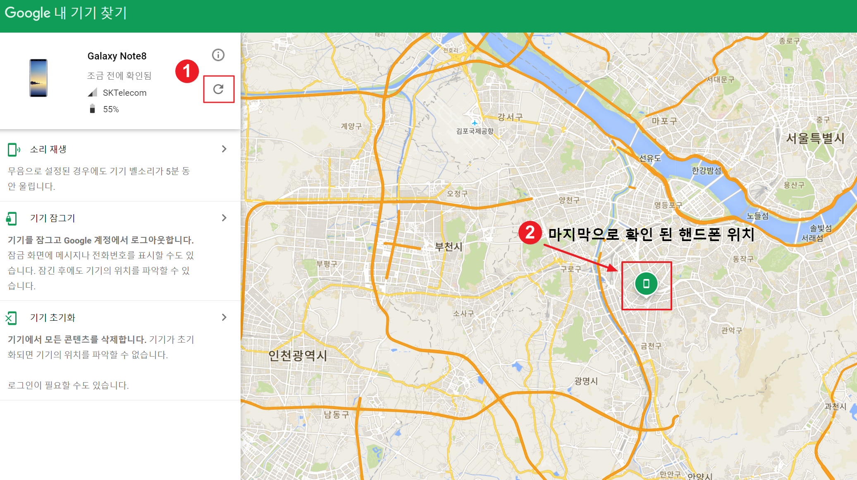Select the 소리 재생 option

tap(48, 149)
